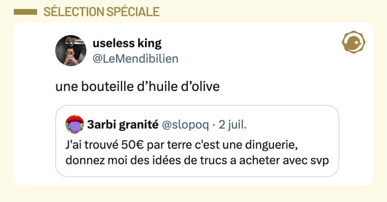The width and height of the screenshot is (387, 202).
Task: Open useless king's profile picture
Action: 71,50
